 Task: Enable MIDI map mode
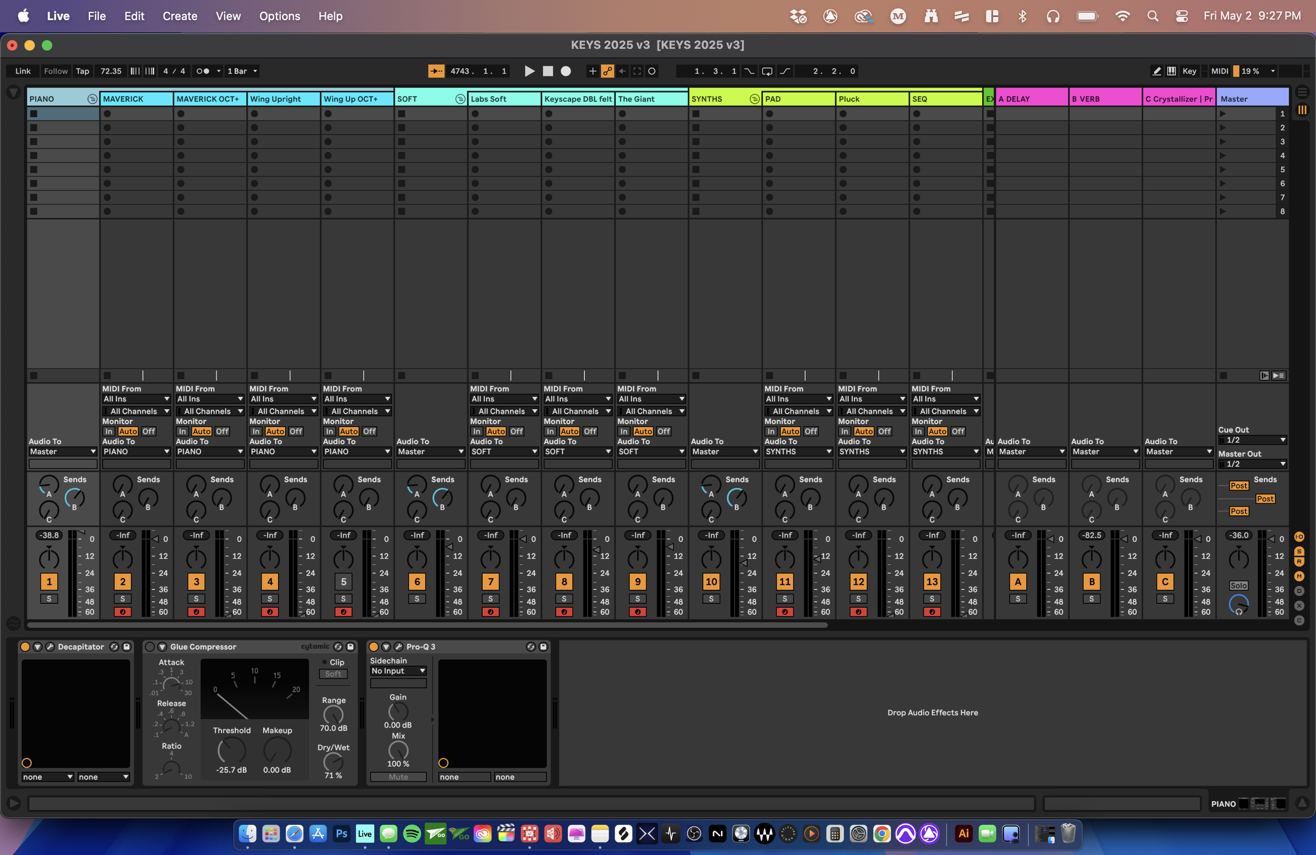[x=1219, y=71]
